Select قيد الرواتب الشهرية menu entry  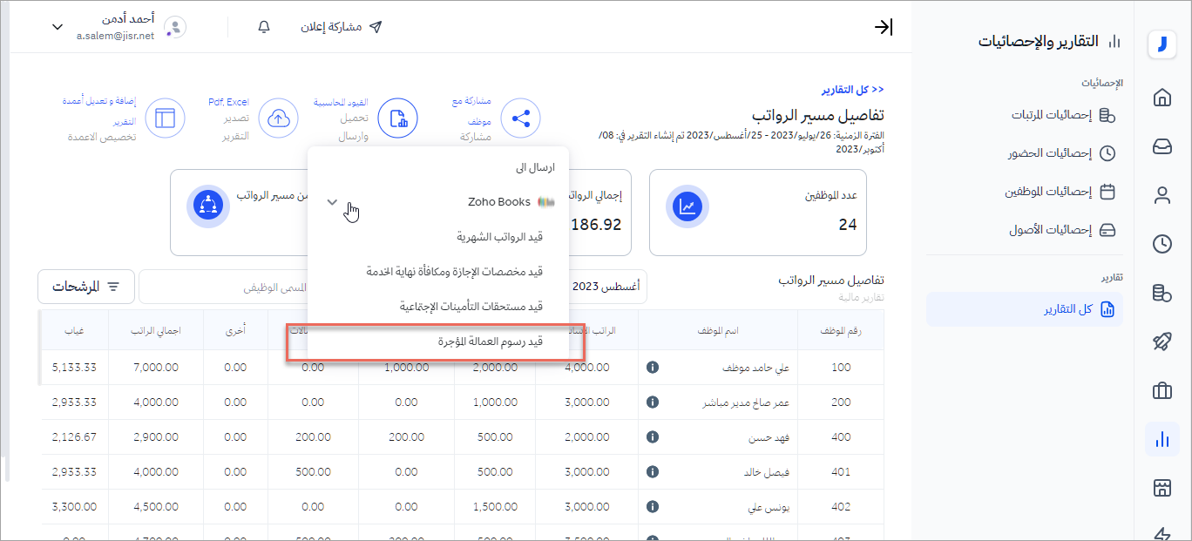pos(499,237)
